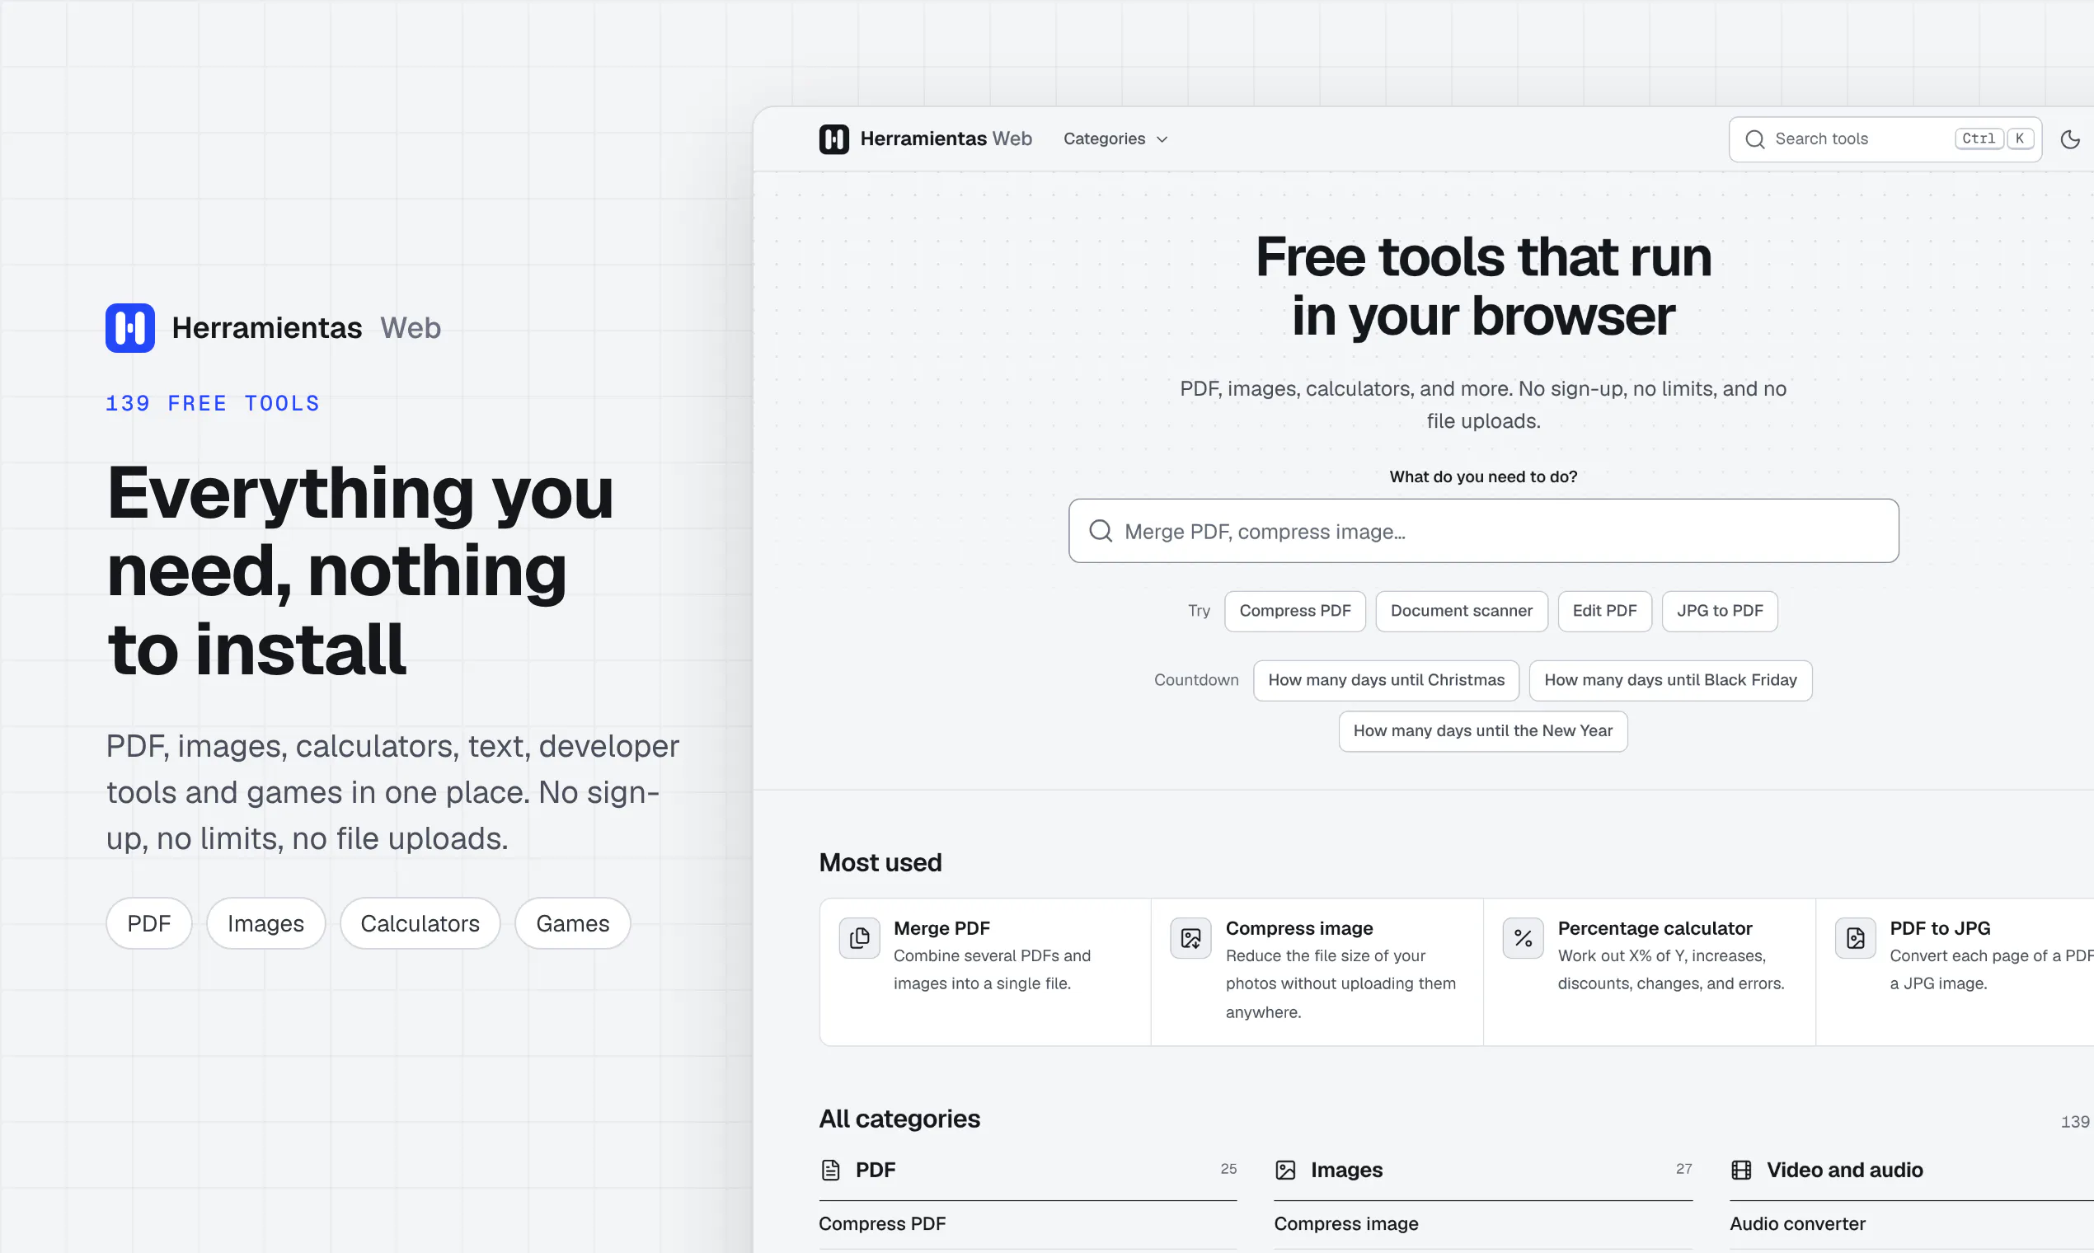Viewport: 2094px width, 1253px height.
Task: Click the K shortcut key badge
Action: pos(2020,139)
